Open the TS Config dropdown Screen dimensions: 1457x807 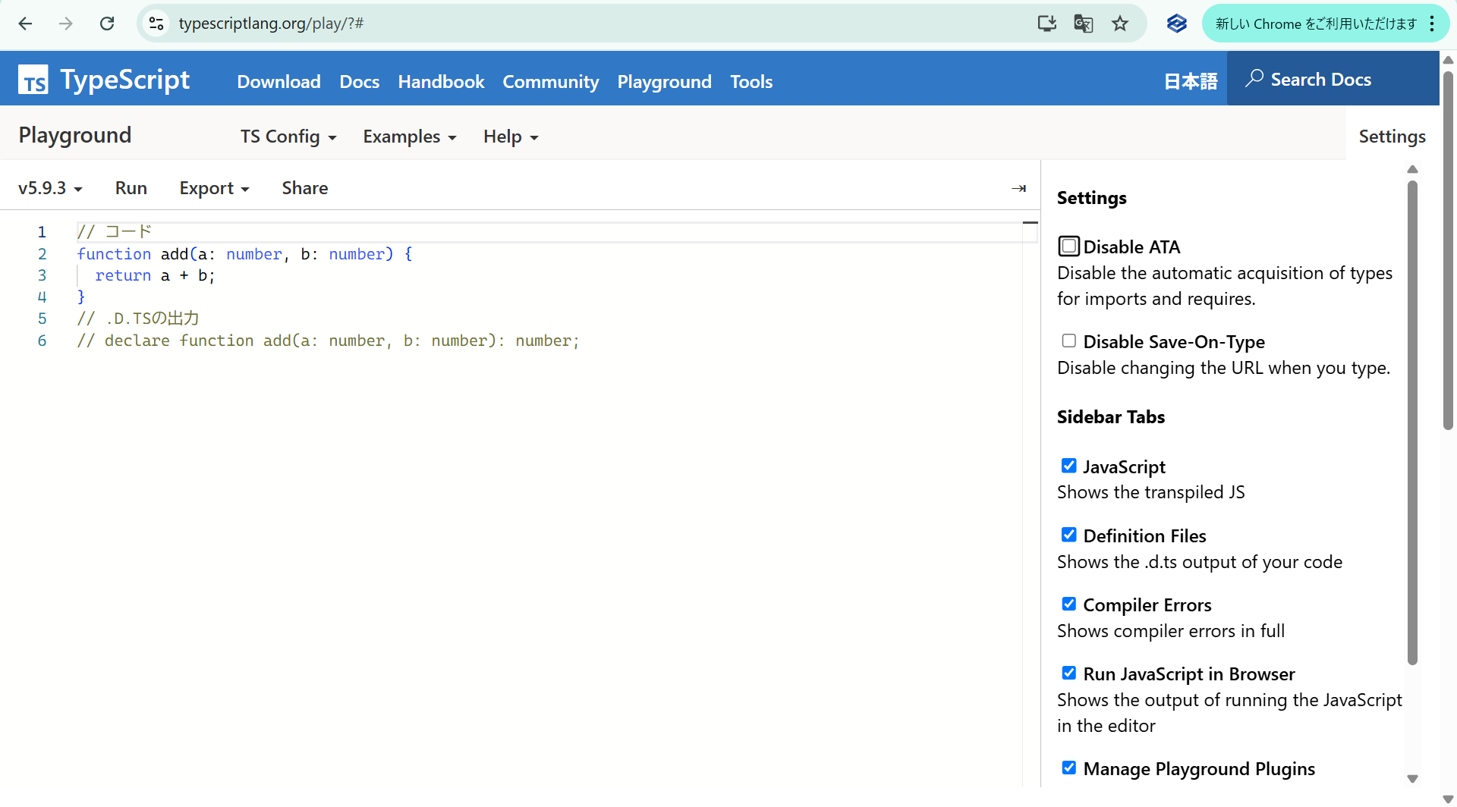(x=288, y=137)
